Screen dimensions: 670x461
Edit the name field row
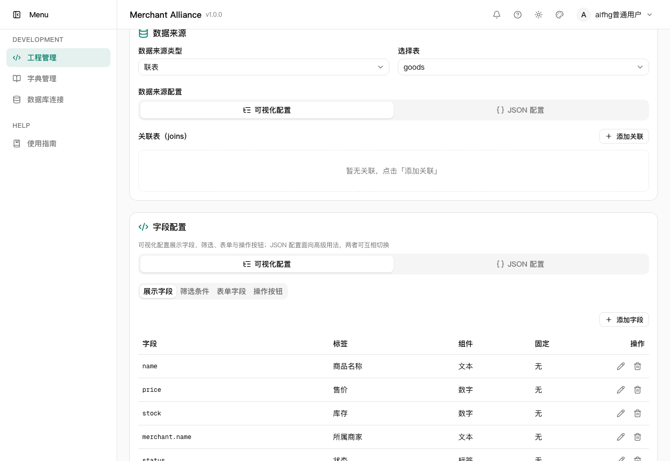[x=621, y=366]
